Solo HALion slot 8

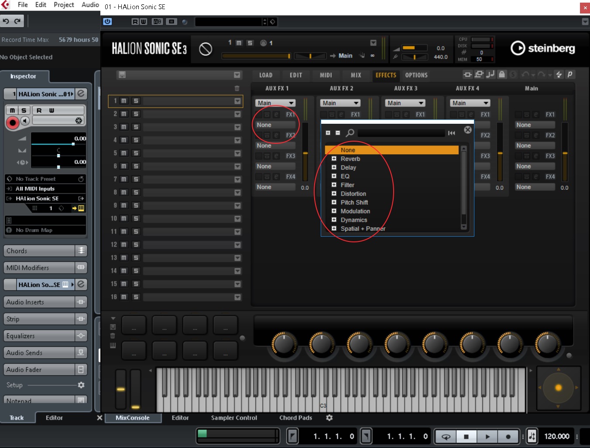point(136,192)
